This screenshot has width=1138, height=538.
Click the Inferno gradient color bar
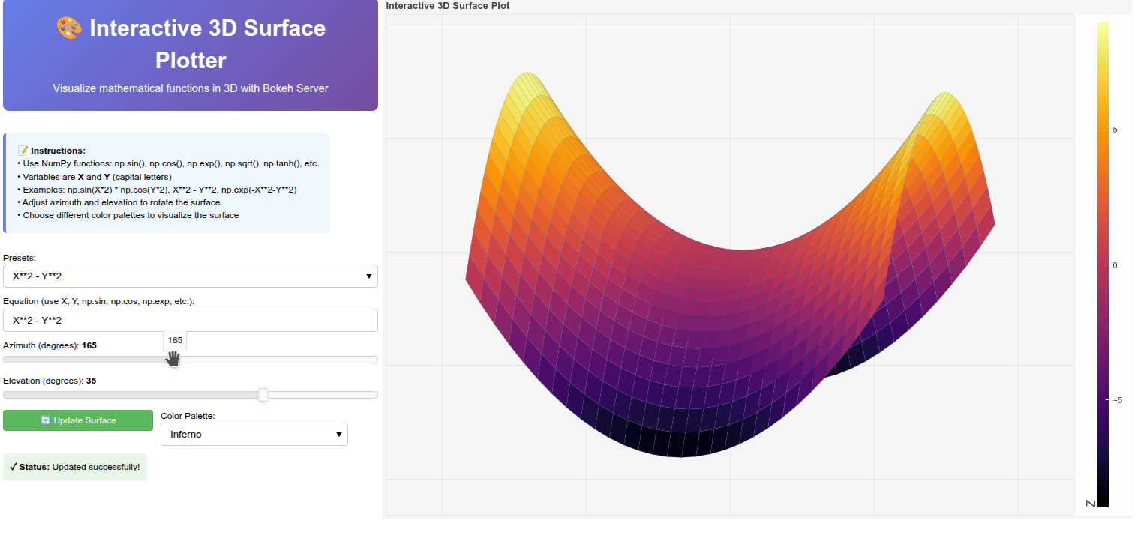[1103, 262]
